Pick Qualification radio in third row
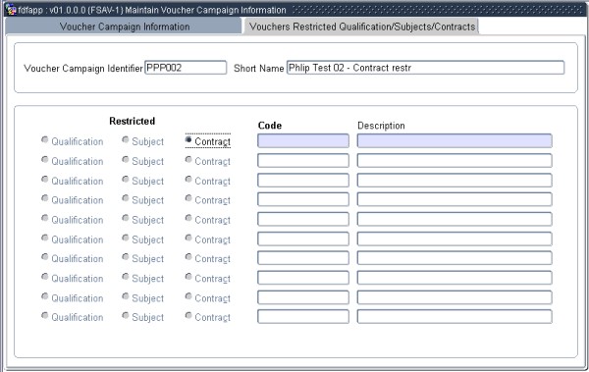This screenshot has height=372, width=589. [x=45, y=179]
